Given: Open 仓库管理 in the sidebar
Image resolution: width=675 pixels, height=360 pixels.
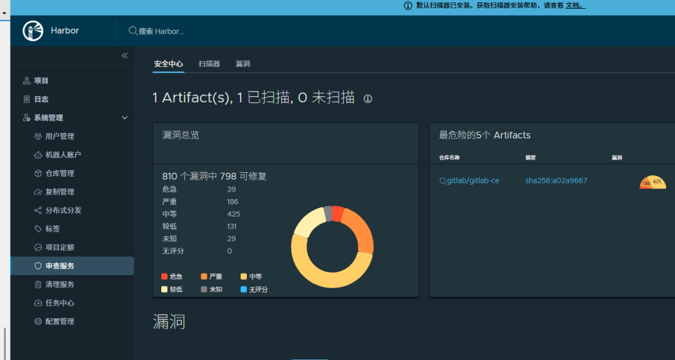Looking at the screenshot, I should pyautogui.click(x=60, y=173).
